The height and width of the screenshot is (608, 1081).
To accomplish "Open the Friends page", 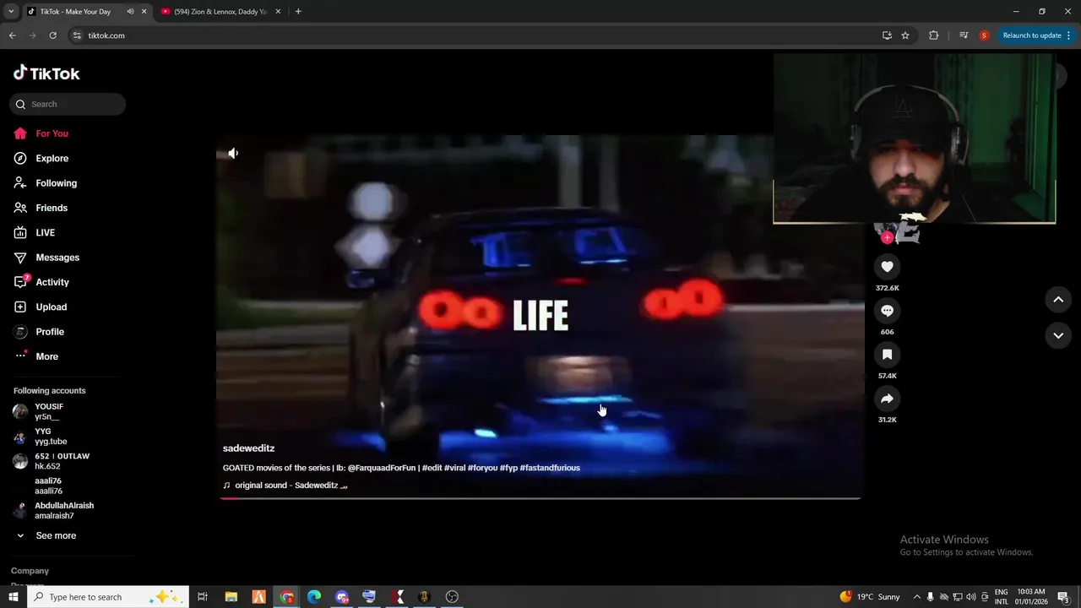I will coord(41,208).
